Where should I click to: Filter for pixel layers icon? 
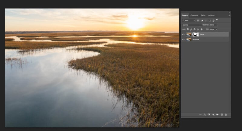(x=198, y=20)
